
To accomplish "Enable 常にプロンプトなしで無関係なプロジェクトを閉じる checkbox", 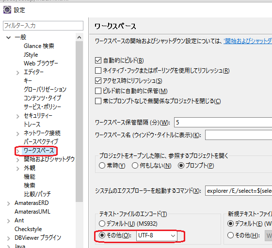I will [x=98, y=101].
